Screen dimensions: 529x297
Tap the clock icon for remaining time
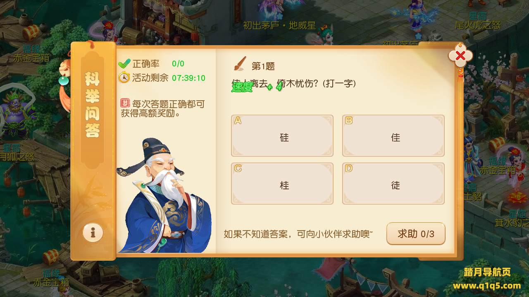pyautogui.click(x=124, y=78)
